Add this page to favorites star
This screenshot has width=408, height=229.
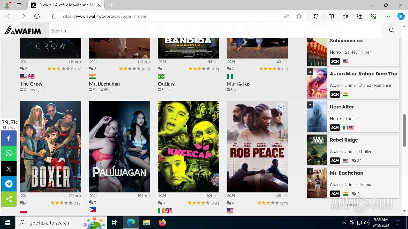(299, 16)
